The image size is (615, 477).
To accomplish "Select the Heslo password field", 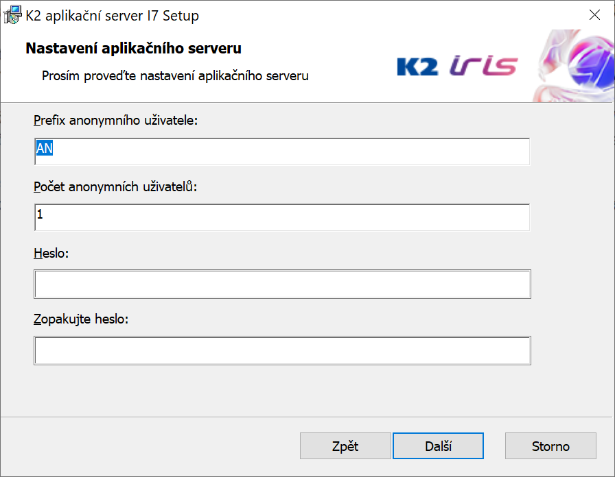I will 282,284.
